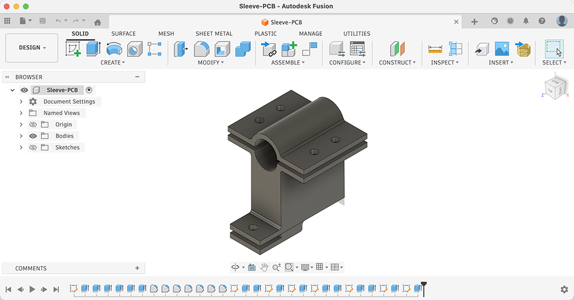574x300 pixels.
Task: Open the Configure Design tool
Action: coord(337,49)
